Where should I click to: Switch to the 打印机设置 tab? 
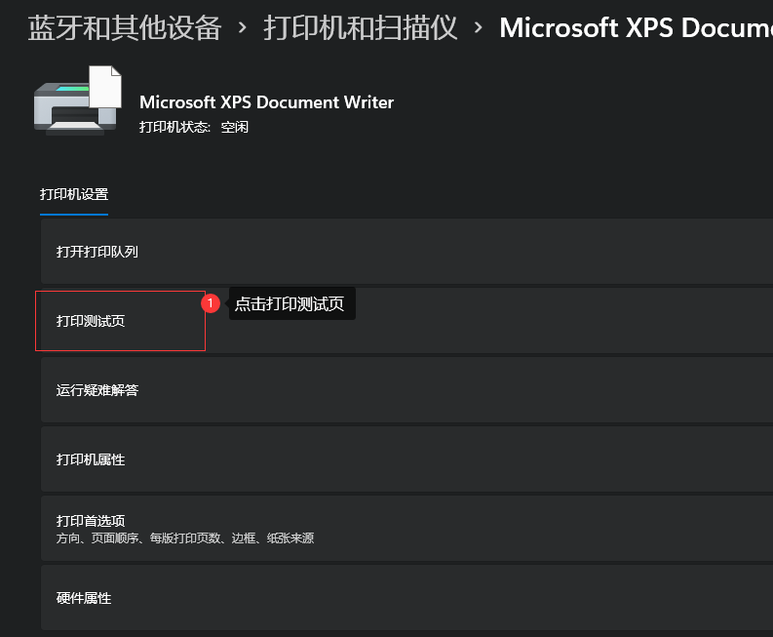point(74,194)
